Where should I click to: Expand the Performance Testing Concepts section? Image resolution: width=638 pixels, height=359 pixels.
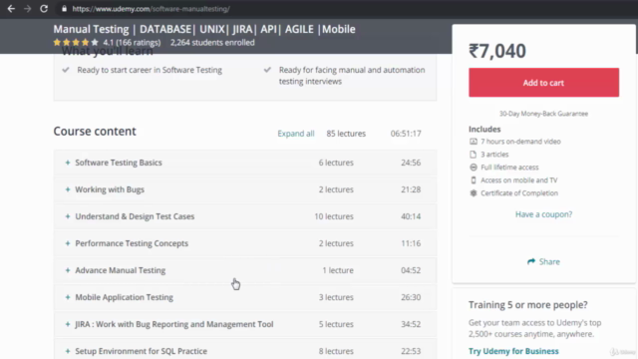click(x=245, y=243)
